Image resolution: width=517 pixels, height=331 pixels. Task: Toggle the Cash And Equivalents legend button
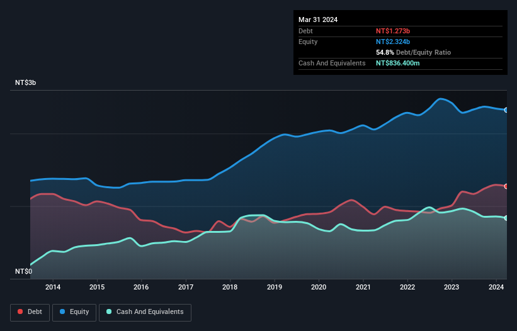coord(145,312)
